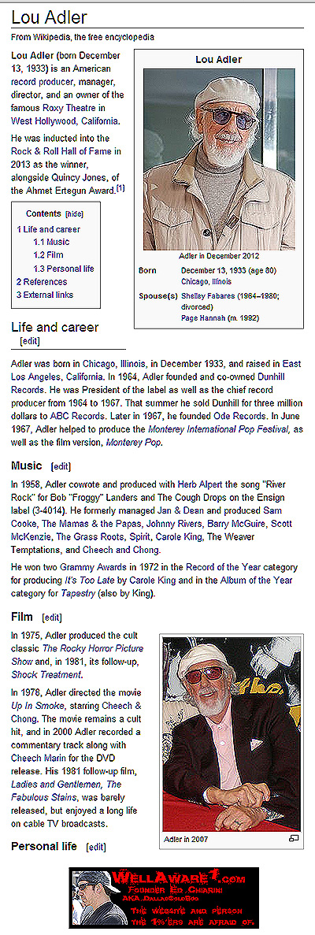Open the Adler in 2007 photo thumbnail
Viewport: 315px width, 935px height.
point(232,734)
